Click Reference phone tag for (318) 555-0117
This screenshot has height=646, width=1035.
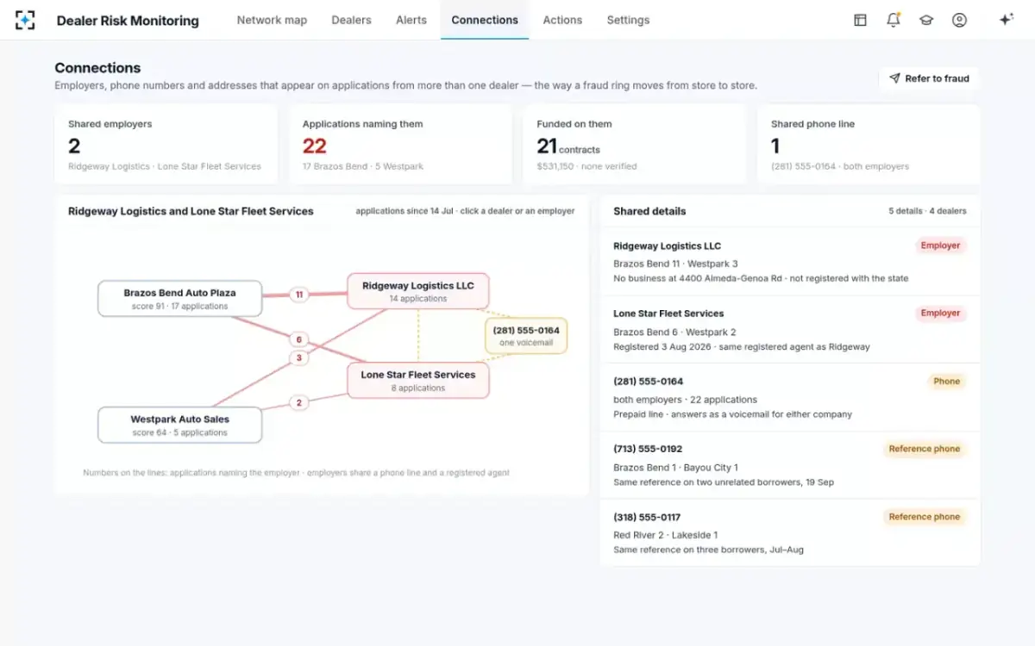click(x=924, y=517)
